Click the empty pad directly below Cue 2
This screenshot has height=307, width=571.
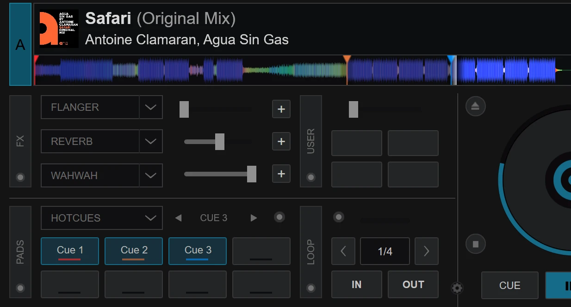[x=134, y=284]
